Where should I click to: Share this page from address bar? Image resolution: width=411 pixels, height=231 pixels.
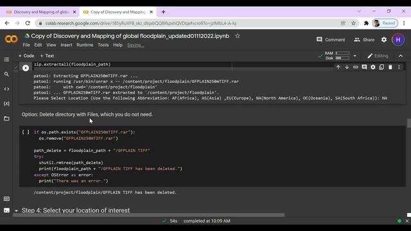pos(343,23)
